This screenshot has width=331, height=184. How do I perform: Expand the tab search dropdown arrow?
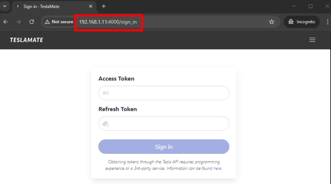click(x=5, y=6)
